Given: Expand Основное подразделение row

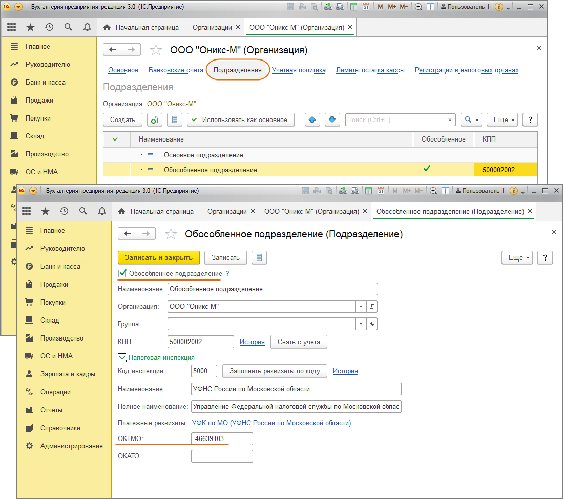Looking at the screenshot, I should (x=141, y=155).
